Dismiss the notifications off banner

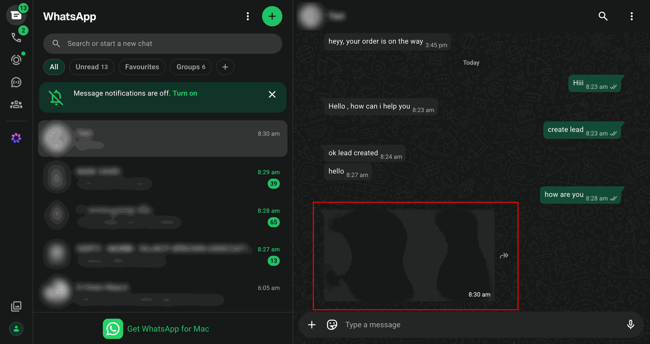[x=272, y=94]
